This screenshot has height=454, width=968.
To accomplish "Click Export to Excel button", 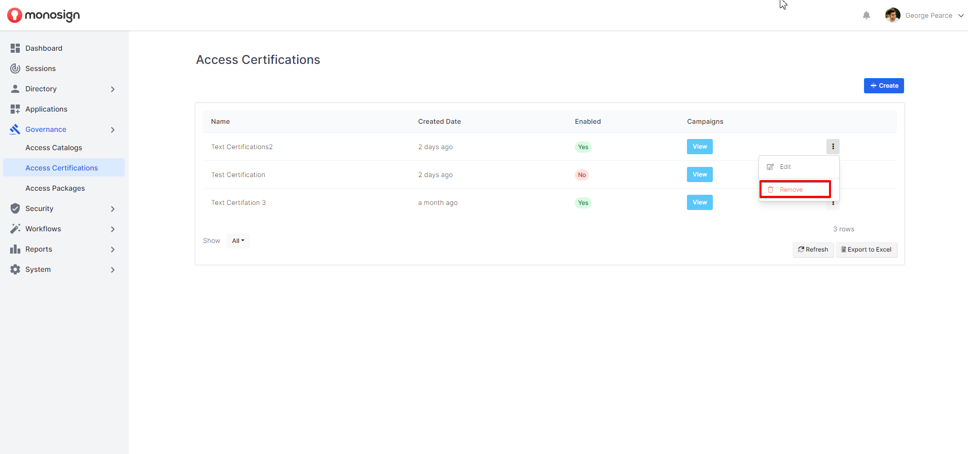I will [x=866, y=250].
